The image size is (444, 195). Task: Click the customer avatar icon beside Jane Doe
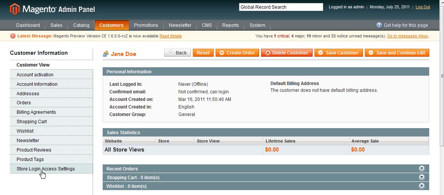click(x=106, y=54)
